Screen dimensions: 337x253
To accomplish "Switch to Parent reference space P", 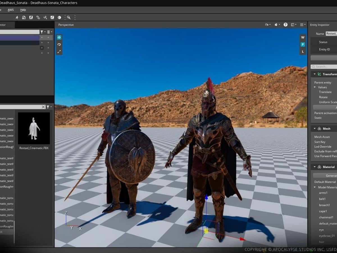I will (303, 44).
